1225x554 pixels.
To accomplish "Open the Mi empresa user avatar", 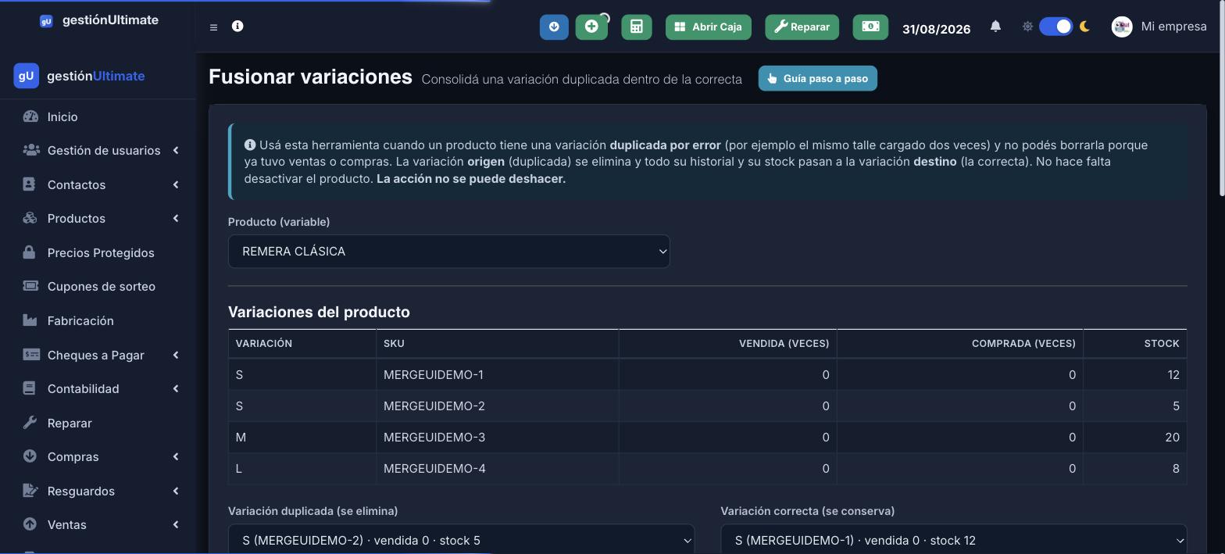I will coord(1122,27).
